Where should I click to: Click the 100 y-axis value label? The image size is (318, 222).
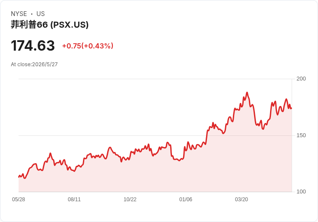coord(301,192)
